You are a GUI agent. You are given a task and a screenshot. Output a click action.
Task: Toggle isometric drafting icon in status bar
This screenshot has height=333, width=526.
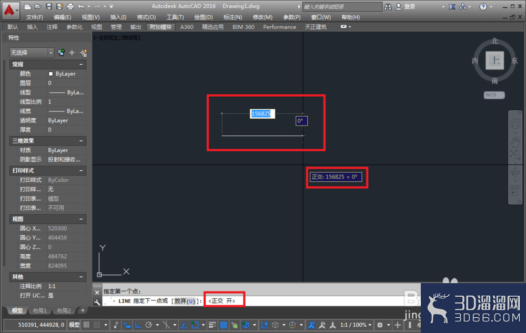point(166,325)
